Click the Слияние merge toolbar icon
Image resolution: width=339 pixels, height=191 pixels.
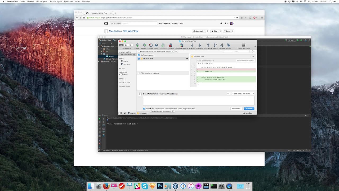(x=222, y=45)
